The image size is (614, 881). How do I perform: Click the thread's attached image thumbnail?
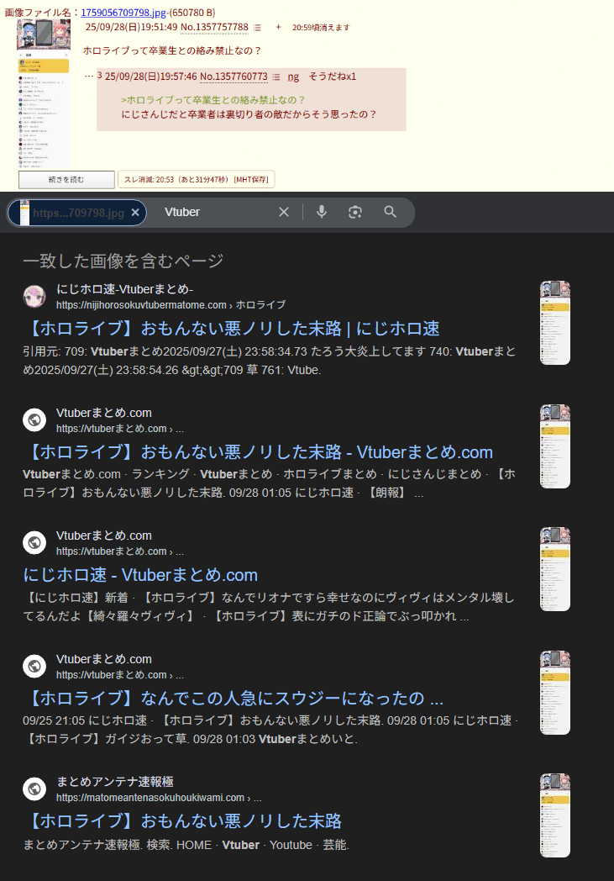pyautogui.click(x=45, y=92)
